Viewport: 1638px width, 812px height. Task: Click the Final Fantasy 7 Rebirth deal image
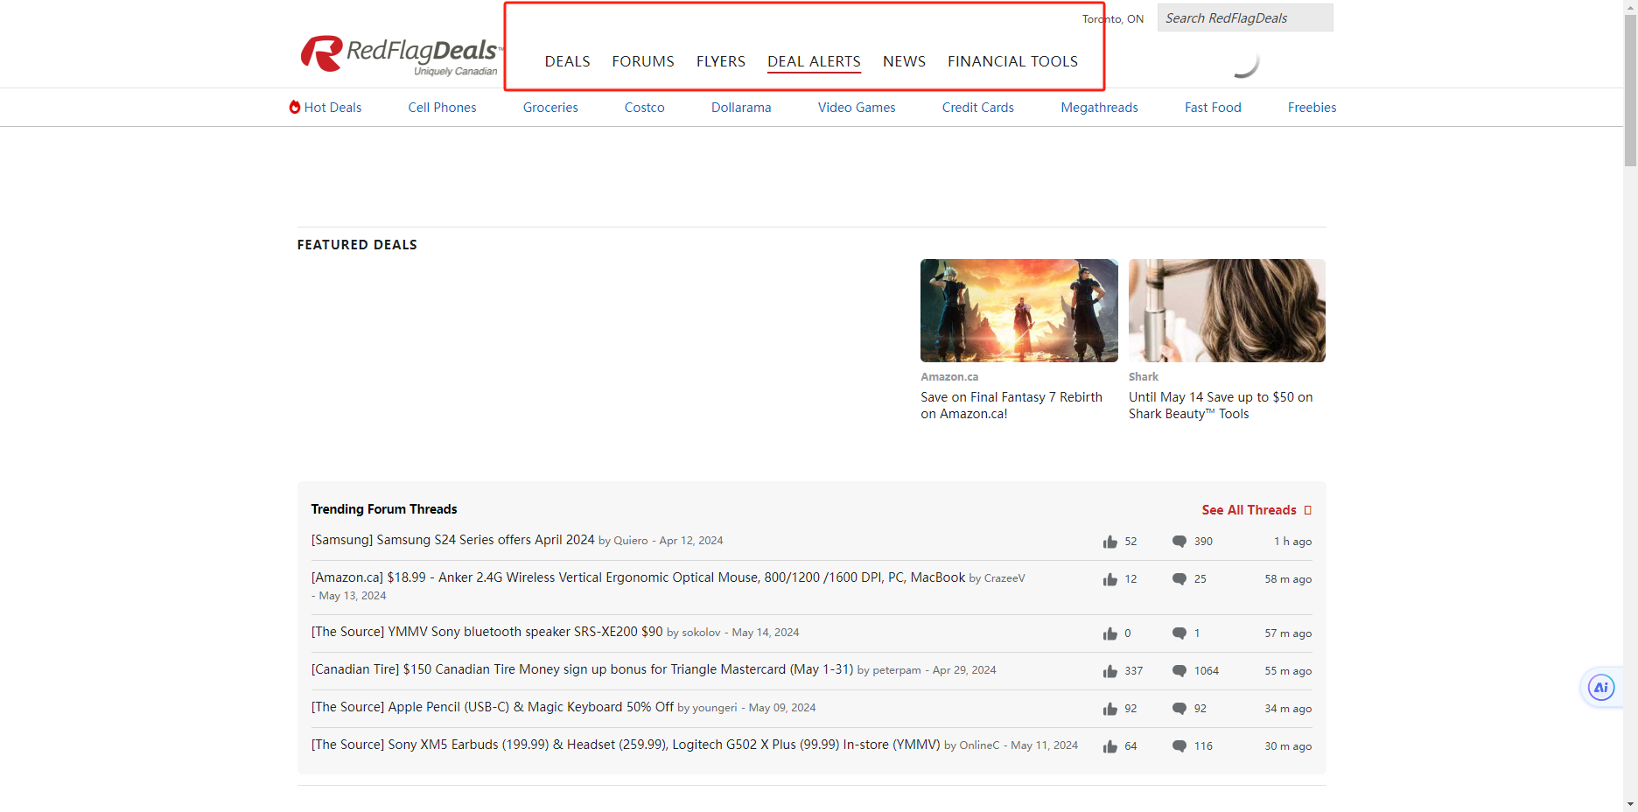click(x=1019, y=311)
